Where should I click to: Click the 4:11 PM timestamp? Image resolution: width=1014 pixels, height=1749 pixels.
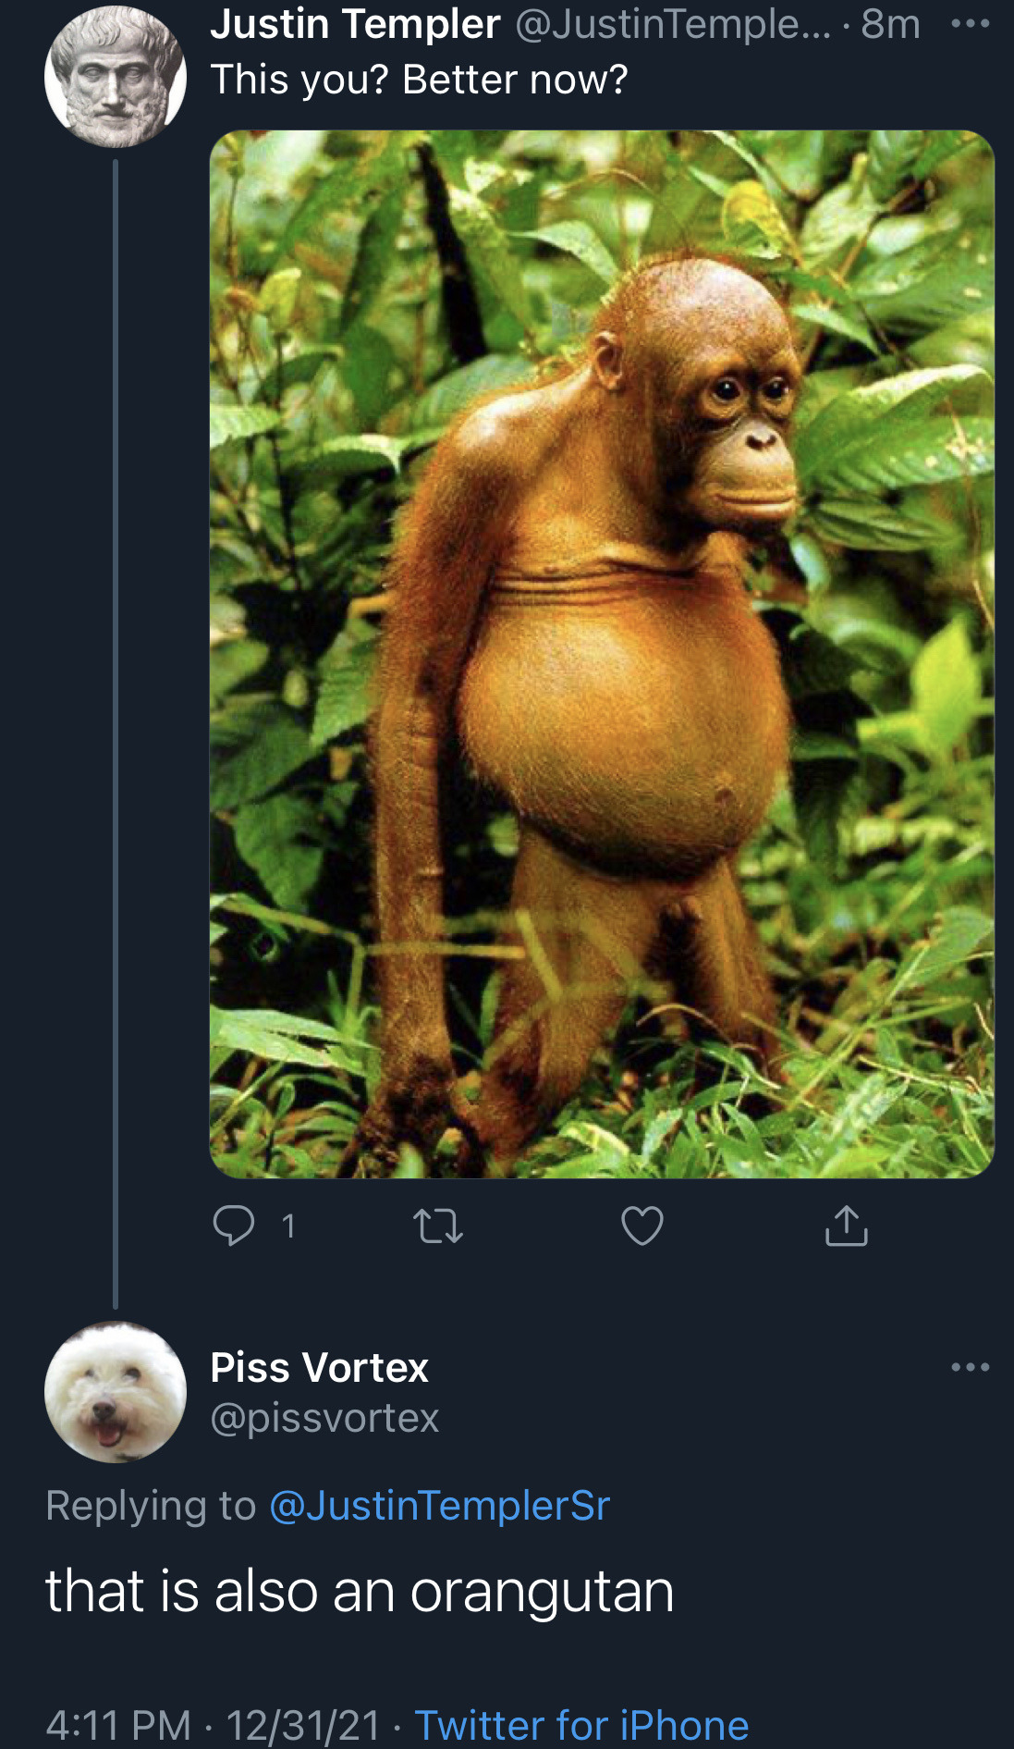click(x=118, y=1725)
